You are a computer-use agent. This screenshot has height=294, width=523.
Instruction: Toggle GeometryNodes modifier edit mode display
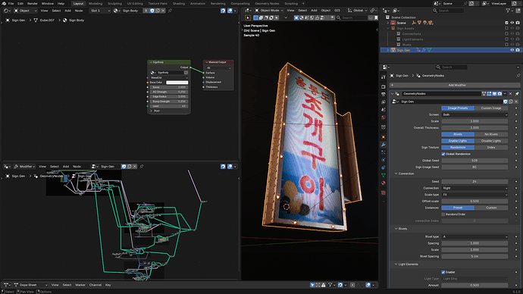pyautogui.click(x=489, y=94)
